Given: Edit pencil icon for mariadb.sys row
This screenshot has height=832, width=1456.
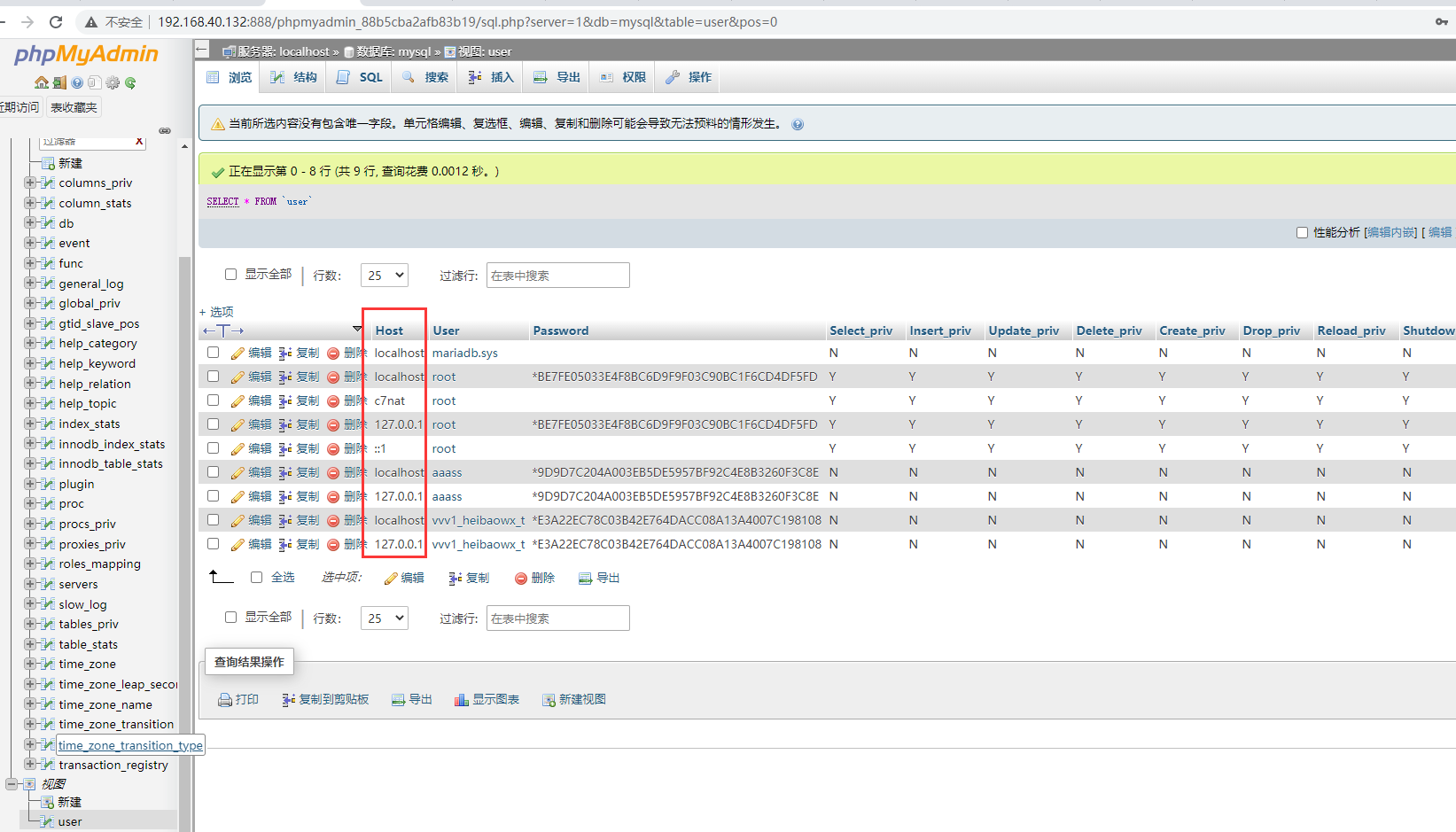Looking at the screenshot, I should (237, 353).
